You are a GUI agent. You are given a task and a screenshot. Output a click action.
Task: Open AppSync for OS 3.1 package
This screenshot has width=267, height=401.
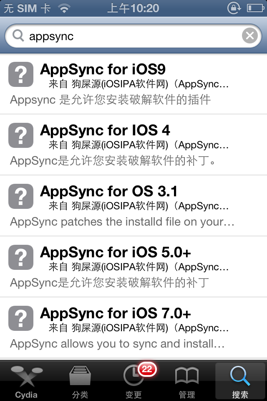click(x=133, y=206)
